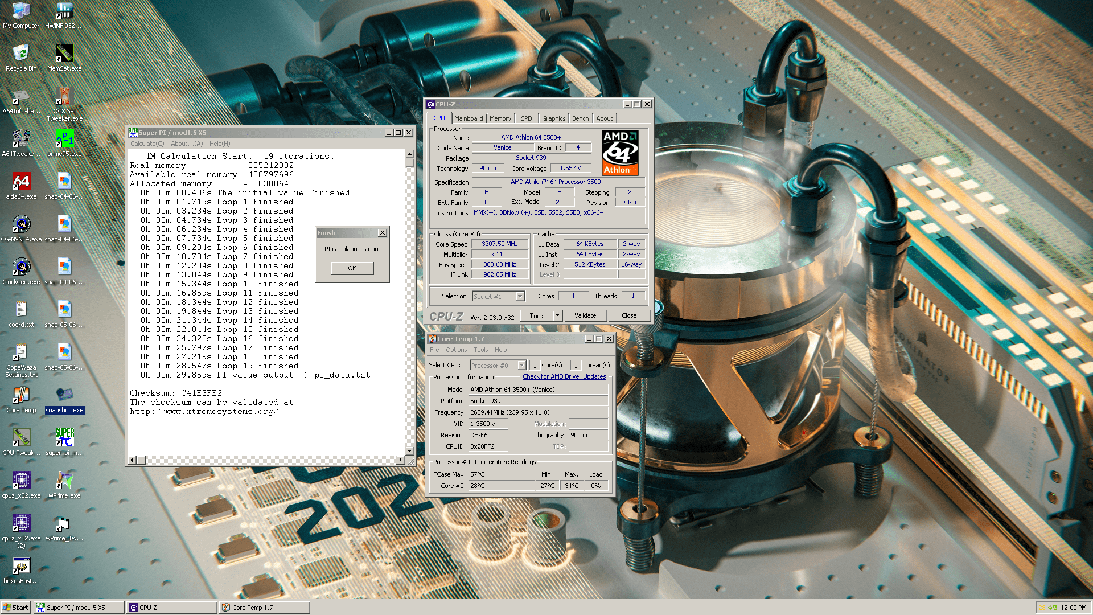Select the CPU tab in CPU-Z
The height and width of the screenshot is (615, 1093).
pos(439,118)
